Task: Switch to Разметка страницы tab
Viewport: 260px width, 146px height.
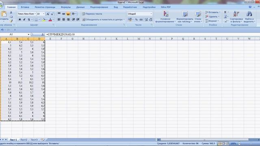Action: coord(45,7)
